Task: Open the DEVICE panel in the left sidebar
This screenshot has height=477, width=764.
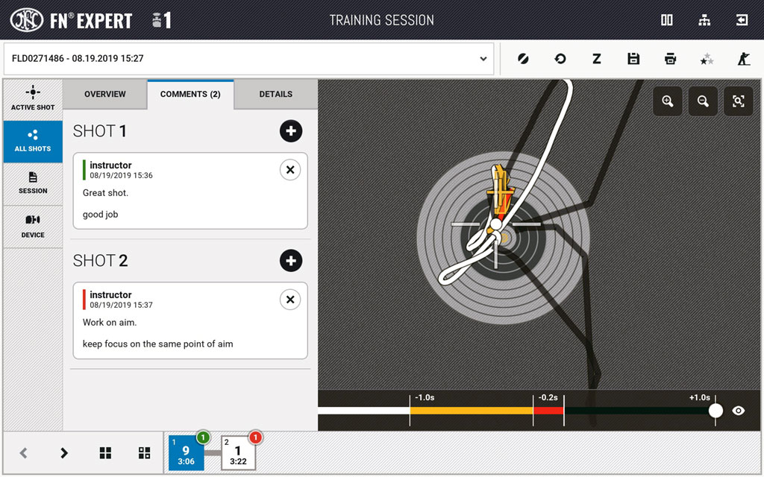Action: 33,227
